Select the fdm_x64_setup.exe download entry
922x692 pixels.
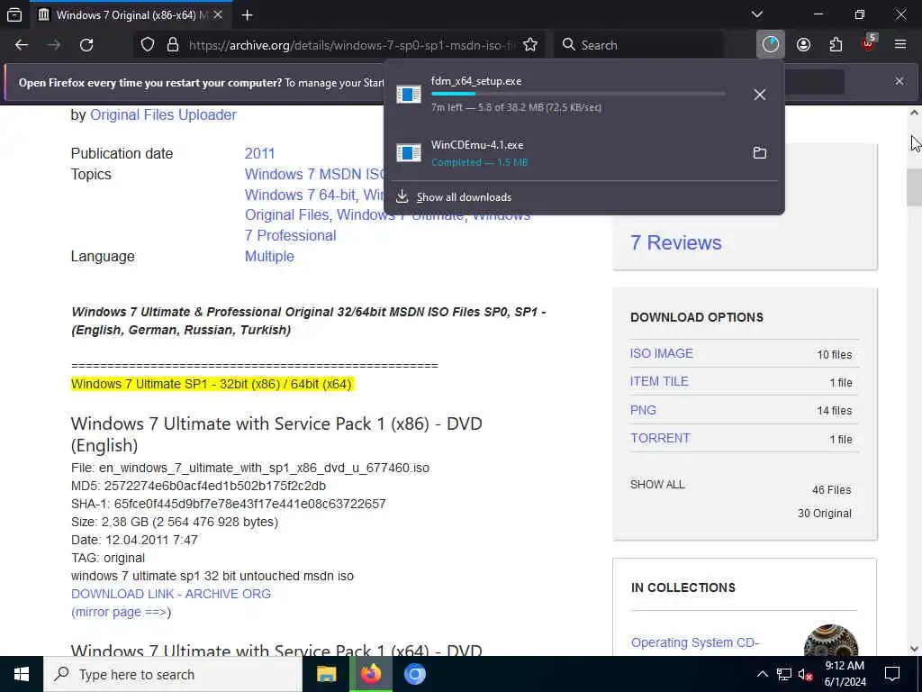coord(584,94)
